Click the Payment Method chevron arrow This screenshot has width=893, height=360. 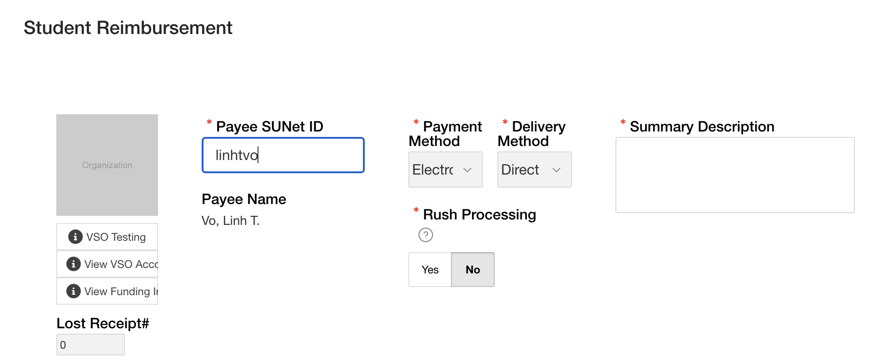pos(467,170)
